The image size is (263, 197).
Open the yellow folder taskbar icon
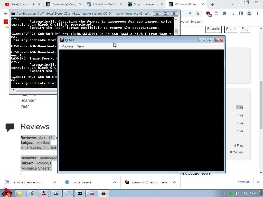[20, 193]
